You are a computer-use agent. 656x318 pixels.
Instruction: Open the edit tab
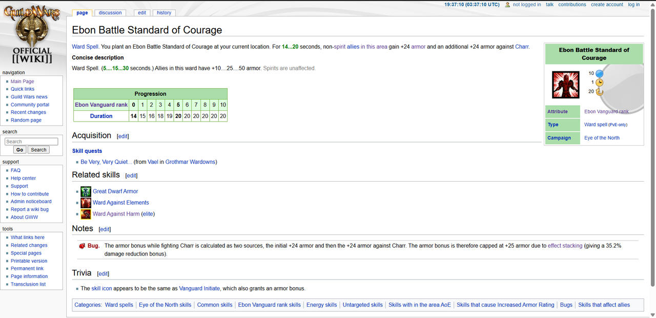(142, 13)
